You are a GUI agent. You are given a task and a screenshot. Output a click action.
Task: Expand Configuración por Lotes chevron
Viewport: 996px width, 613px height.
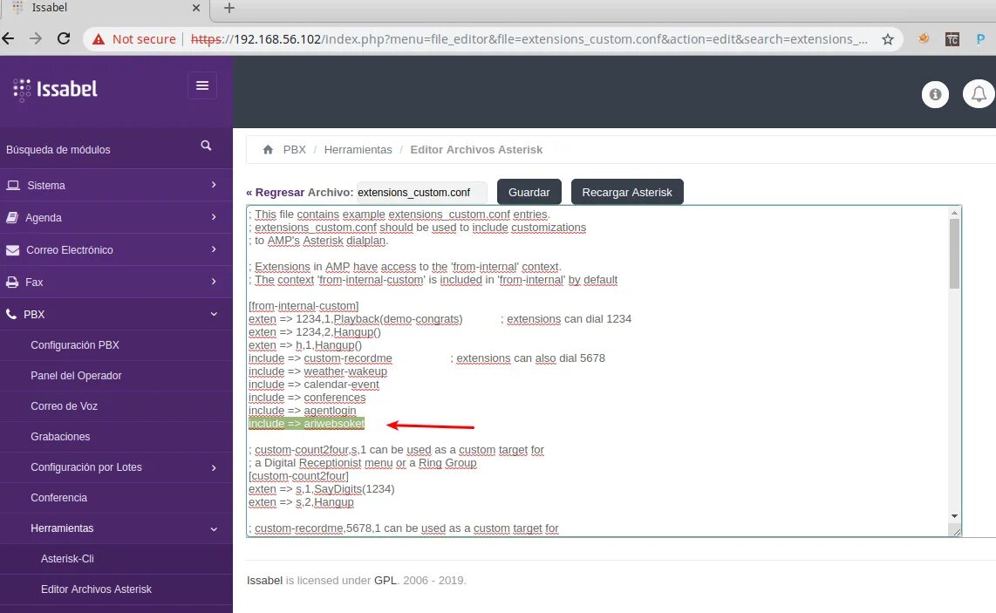click(x=214, y=467)
